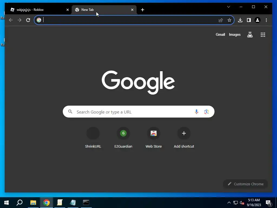Focus the Chrome address bar
The width and height of the screenshot is (277, 208).
[x=134, y=20]
